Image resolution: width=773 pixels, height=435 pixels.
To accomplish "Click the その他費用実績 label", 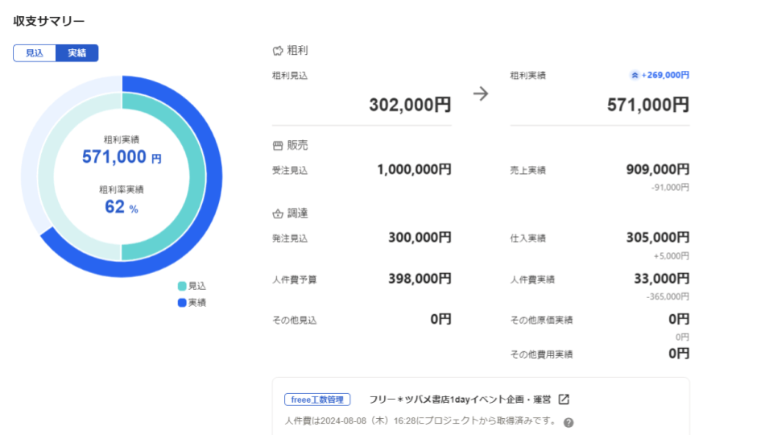I will tap(541, 354).
